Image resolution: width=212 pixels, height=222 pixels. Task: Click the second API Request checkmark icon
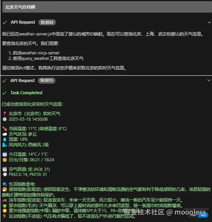[x=4, y=80]
